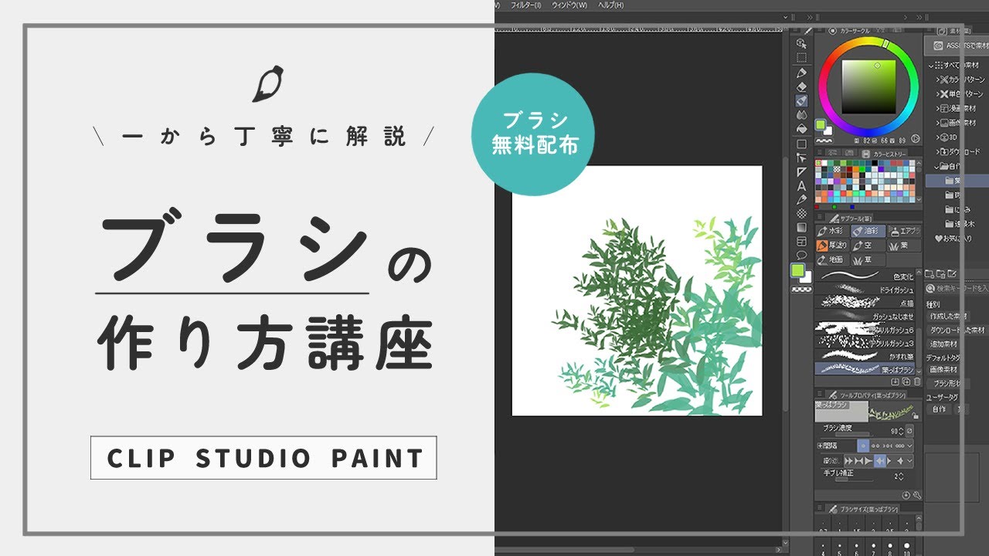Open the フィルター(I) menu
989x556 pixels.
pyautogui.click(x=526, y=5)
